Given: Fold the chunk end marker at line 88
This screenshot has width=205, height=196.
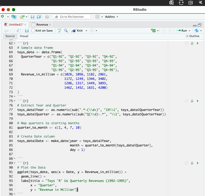Looking at the screenshot, I should coord(14,159).
